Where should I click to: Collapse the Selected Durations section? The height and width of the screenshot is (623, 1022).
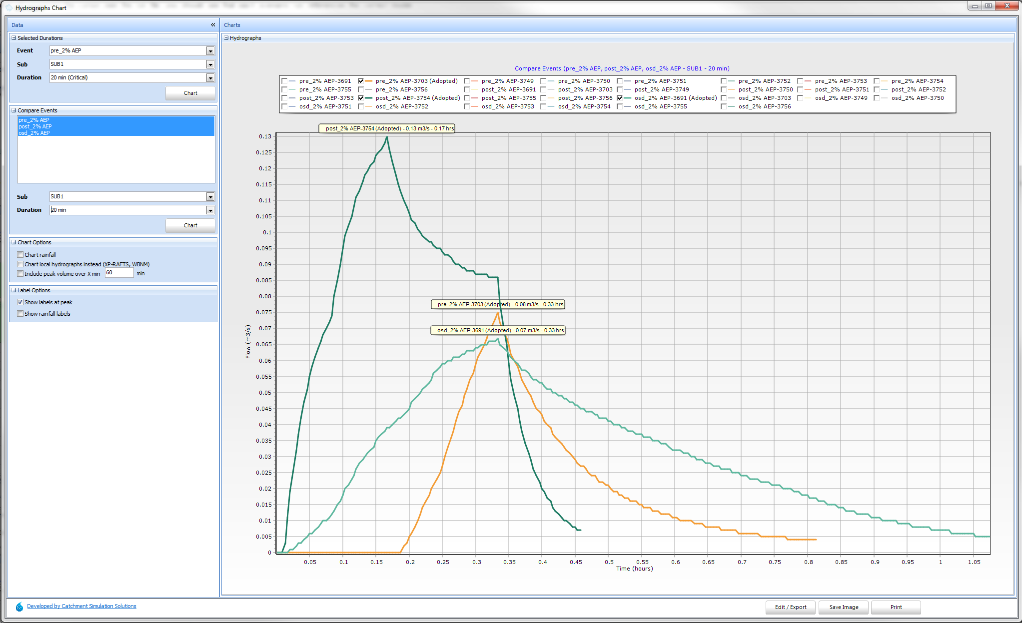pos(14,38)
